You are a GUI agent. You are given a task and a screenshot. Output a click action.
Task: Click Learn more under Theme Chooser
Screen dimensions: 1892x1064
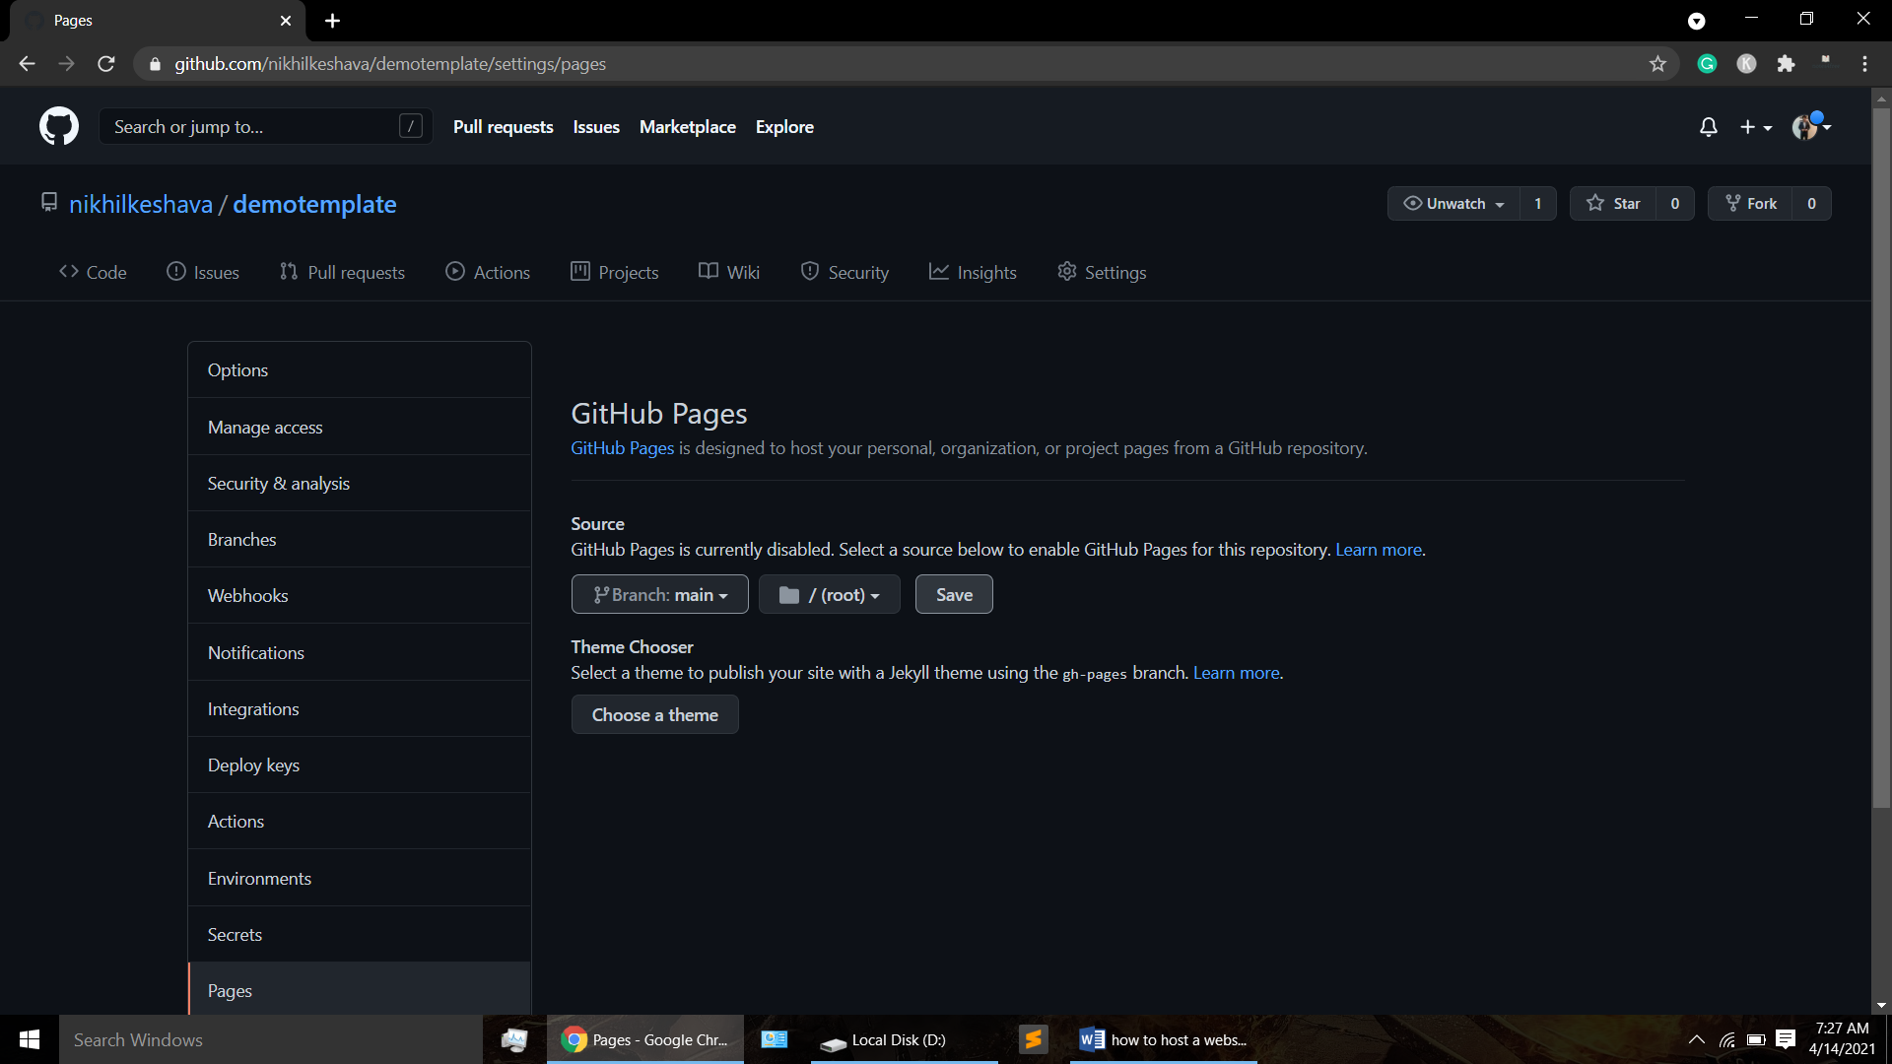click(x=1236, y=673)
